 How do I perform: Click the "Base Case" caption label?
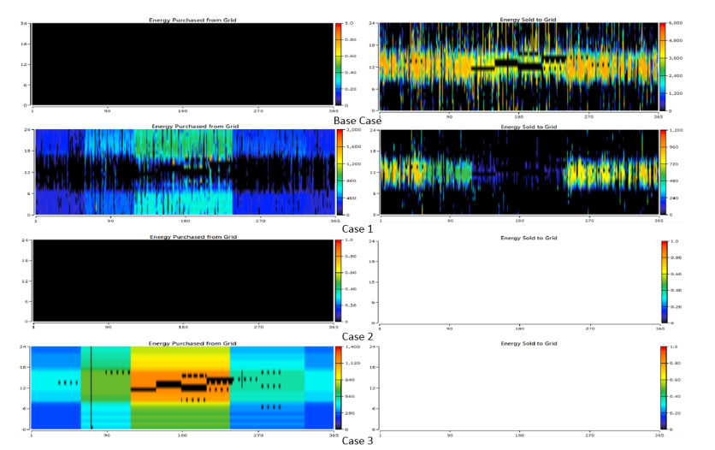[x=357, y=121]
